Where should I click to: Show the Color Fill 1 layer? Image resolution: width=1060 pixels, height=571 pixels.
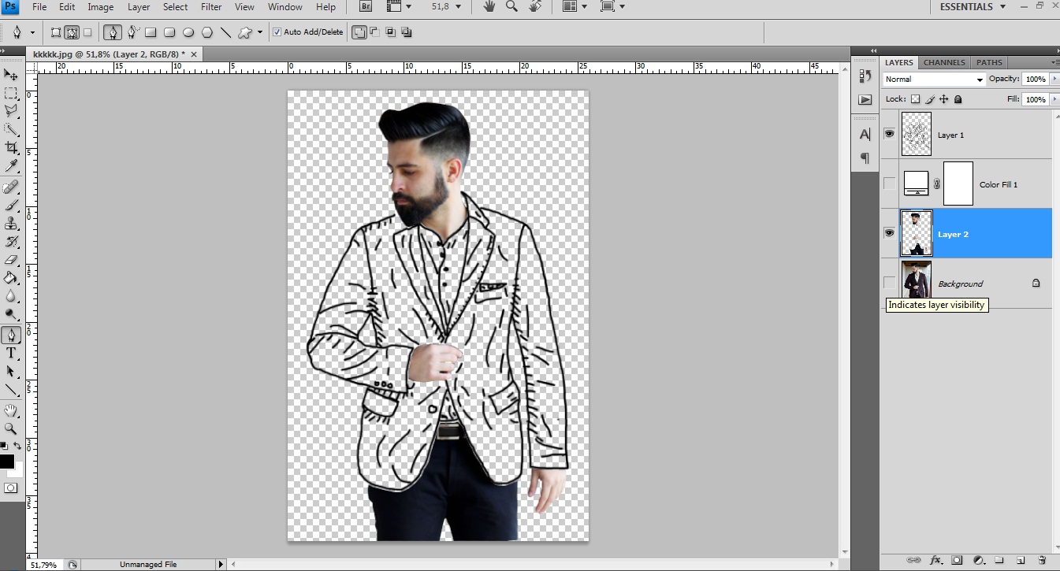tap(889, 184)
